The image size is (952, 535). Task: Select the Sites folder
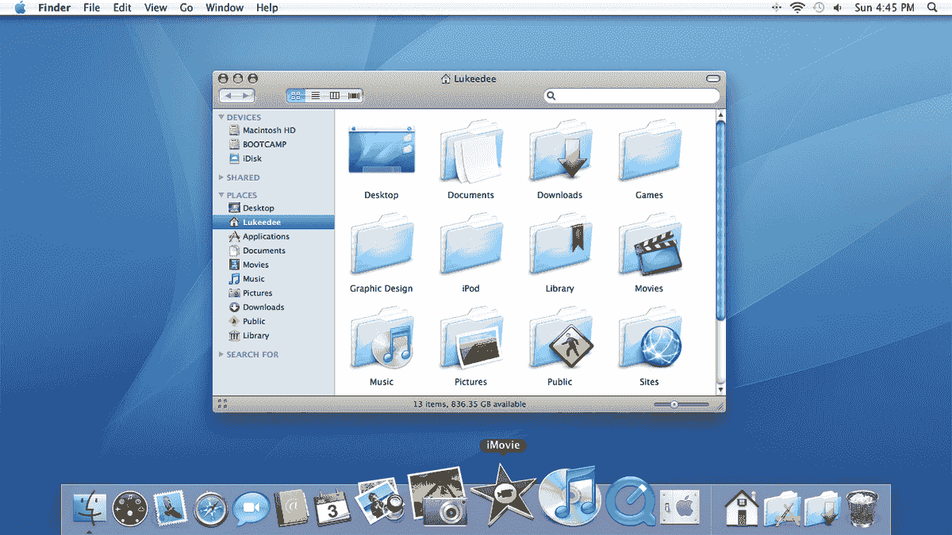(x=649, y=338)
